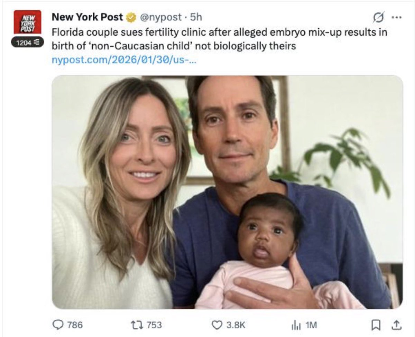This screenshot has height=337, width=415.
Task: Click the New York Post account name
Action: pos(87,17)
